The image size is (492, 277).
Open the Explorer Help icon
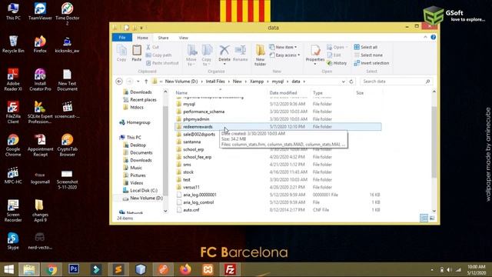pyautogui.click(x=434, y=38)
